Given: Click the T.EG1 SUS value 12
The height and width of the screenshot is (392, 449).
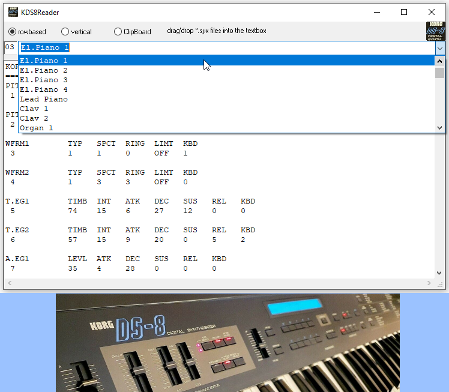Looking at the screenshot, I should (x=187, y=211).
